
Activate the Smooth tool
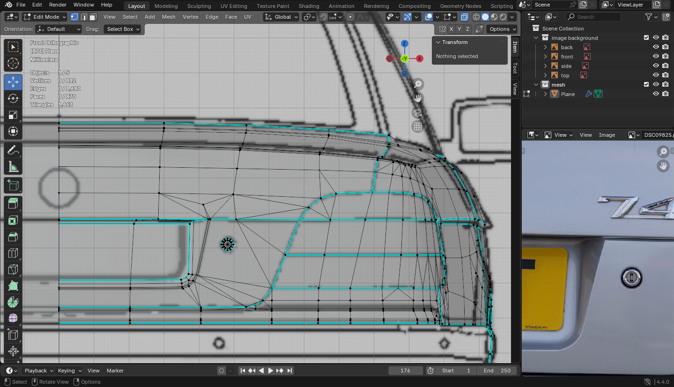[x=13, y=319]
